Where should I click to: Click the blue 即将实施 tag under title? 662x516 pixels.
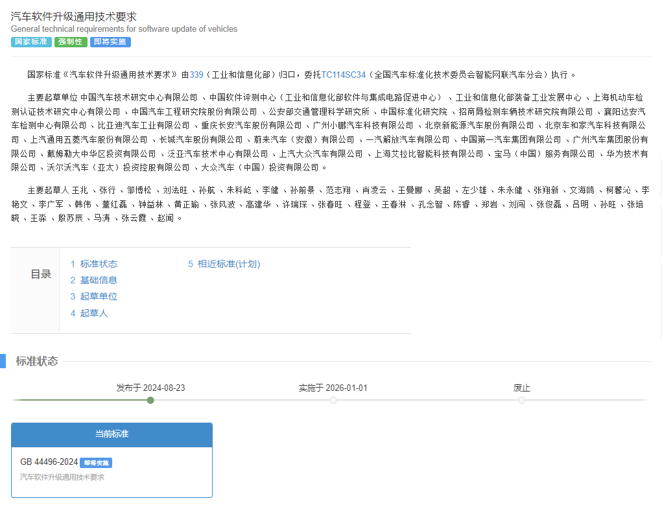point(110,42)
